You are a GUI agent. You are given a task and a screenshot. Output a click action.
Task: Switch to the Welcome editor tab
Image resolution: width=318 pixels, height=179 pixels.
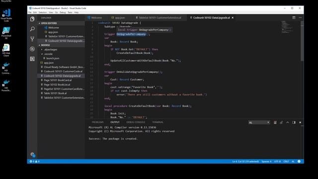point(96,18)
